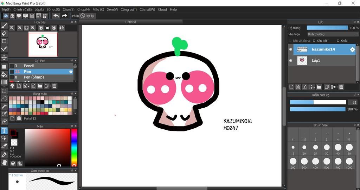Delete the selected brush with trash icon
This screenshot has height=190, width=360.
54,86
